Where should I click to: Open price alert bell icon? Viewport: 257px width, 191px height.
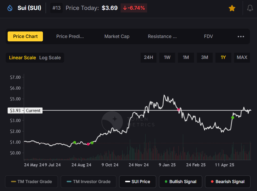pyautogui.click(x=250, y=8)
